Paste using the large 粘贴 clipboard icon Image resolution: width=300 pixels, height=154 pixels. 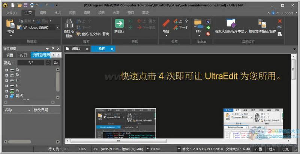click(x=10, y=23)
